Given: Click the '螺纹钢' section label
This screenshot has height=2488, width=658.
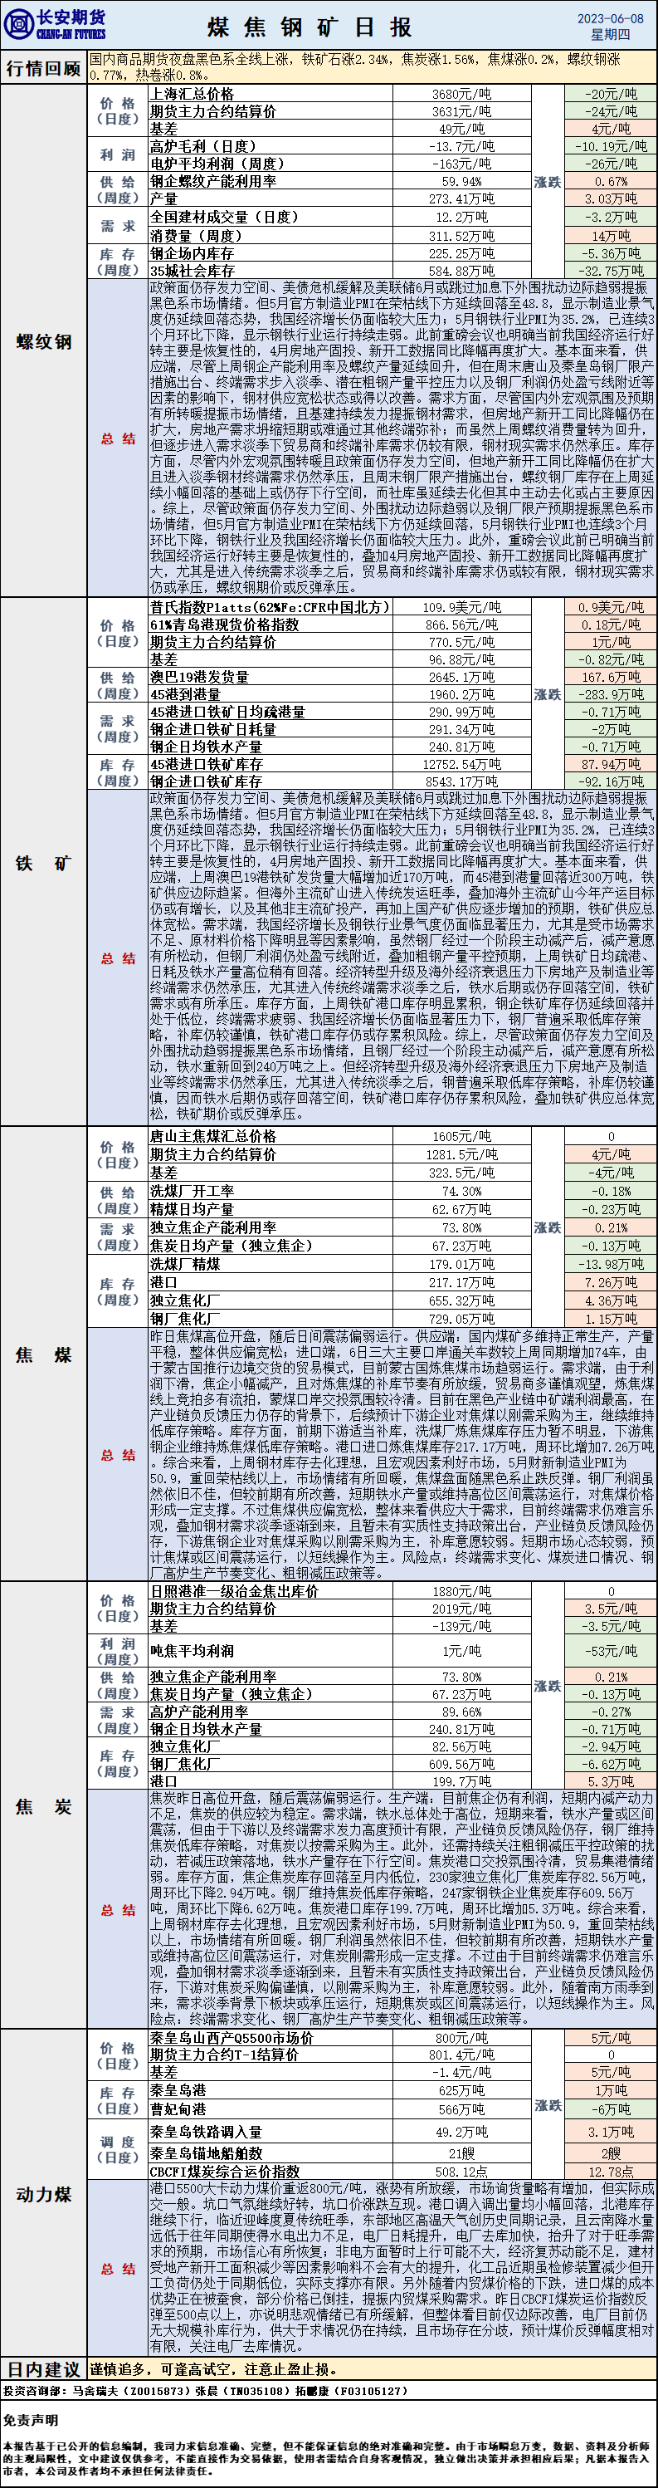Looking at the screenshot, I should coord(43,342).
